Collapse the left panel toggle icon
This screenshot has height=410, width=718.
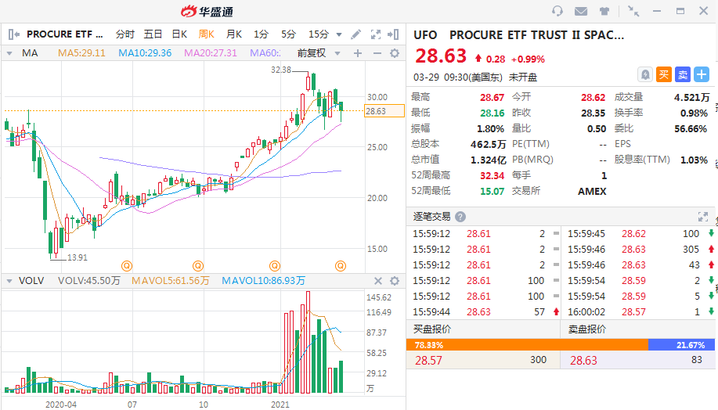coord(14,34)
